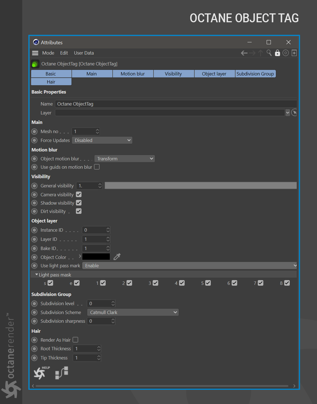Open the Layer field dropdown arrow
The image size is (317, 404).
click(x=288, y=113)
